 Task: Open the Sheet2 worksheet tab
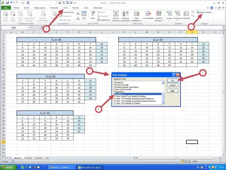coord(28,158)
